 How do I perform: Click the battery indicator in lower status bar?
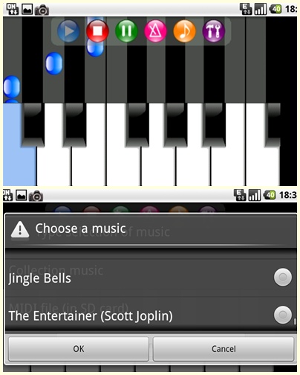[270, 195]
